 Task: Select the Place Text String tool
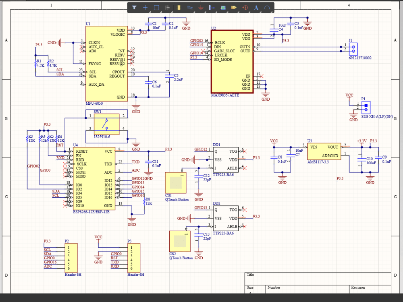point(256,7)
